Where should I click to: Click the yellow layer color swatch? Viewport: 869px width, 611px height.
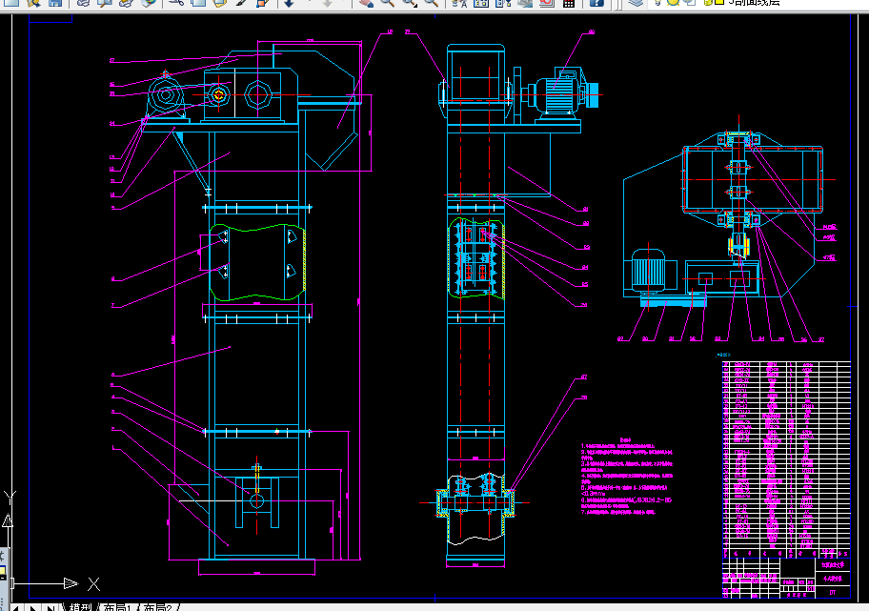pyautogui.click(x=719, y=2)
